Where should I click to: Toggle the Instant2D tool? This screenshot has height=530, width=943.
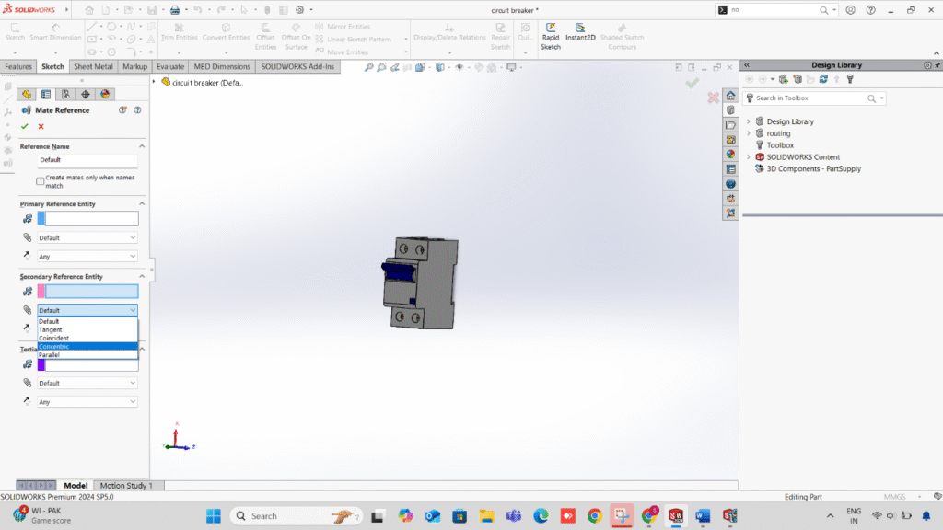click(580, 37)
